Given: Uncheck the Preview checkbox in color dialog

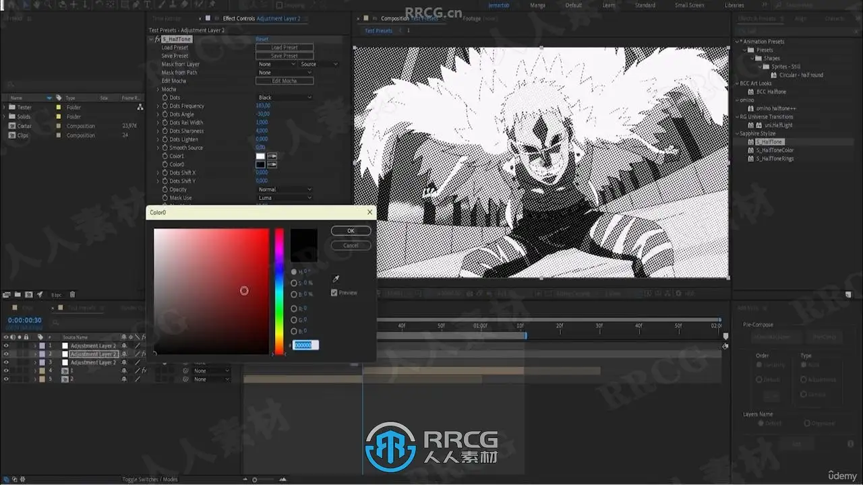Looking at the screenshot, I should pos(334,292).
